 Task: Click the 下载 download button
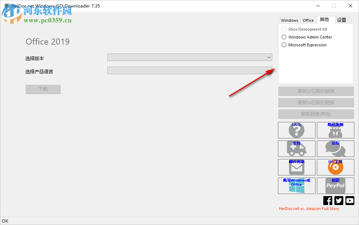pyautogui.click(x=43, y=90)
